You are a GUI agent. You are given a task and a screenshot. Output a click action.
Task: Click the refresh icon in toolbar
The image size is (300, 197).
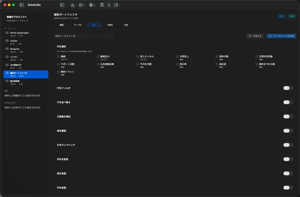pyautogui.click(x=109, y=5)
